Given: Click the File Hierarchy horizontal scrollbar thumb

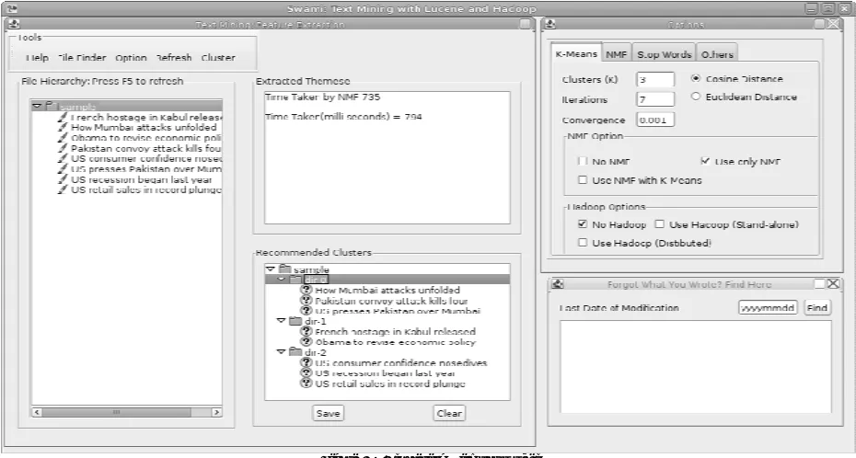Looking at the screenshot, I should 116,412.
